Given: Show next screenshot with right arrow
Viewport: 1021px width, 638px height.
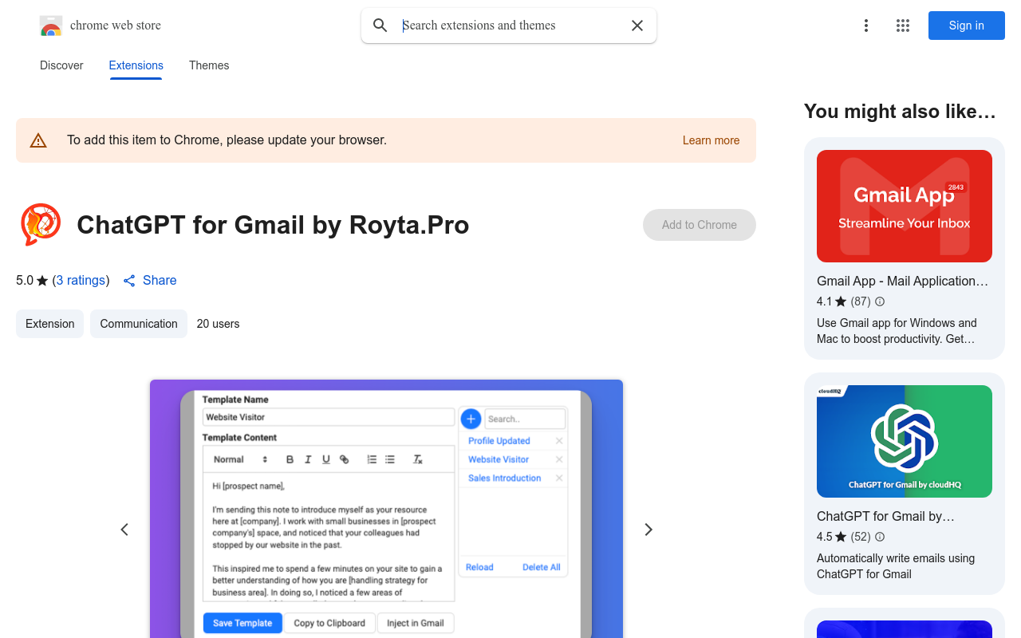Looking at the screenshot, I should (x=648, y=530).
